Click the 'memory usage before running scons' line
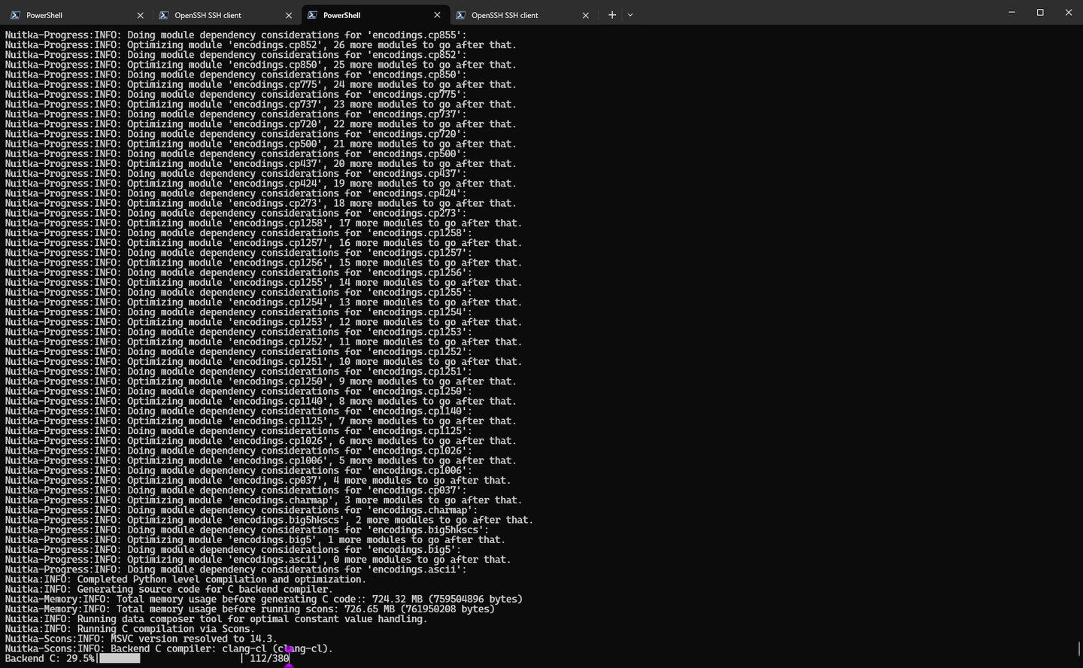The image size is (1083, 668). 250,609
